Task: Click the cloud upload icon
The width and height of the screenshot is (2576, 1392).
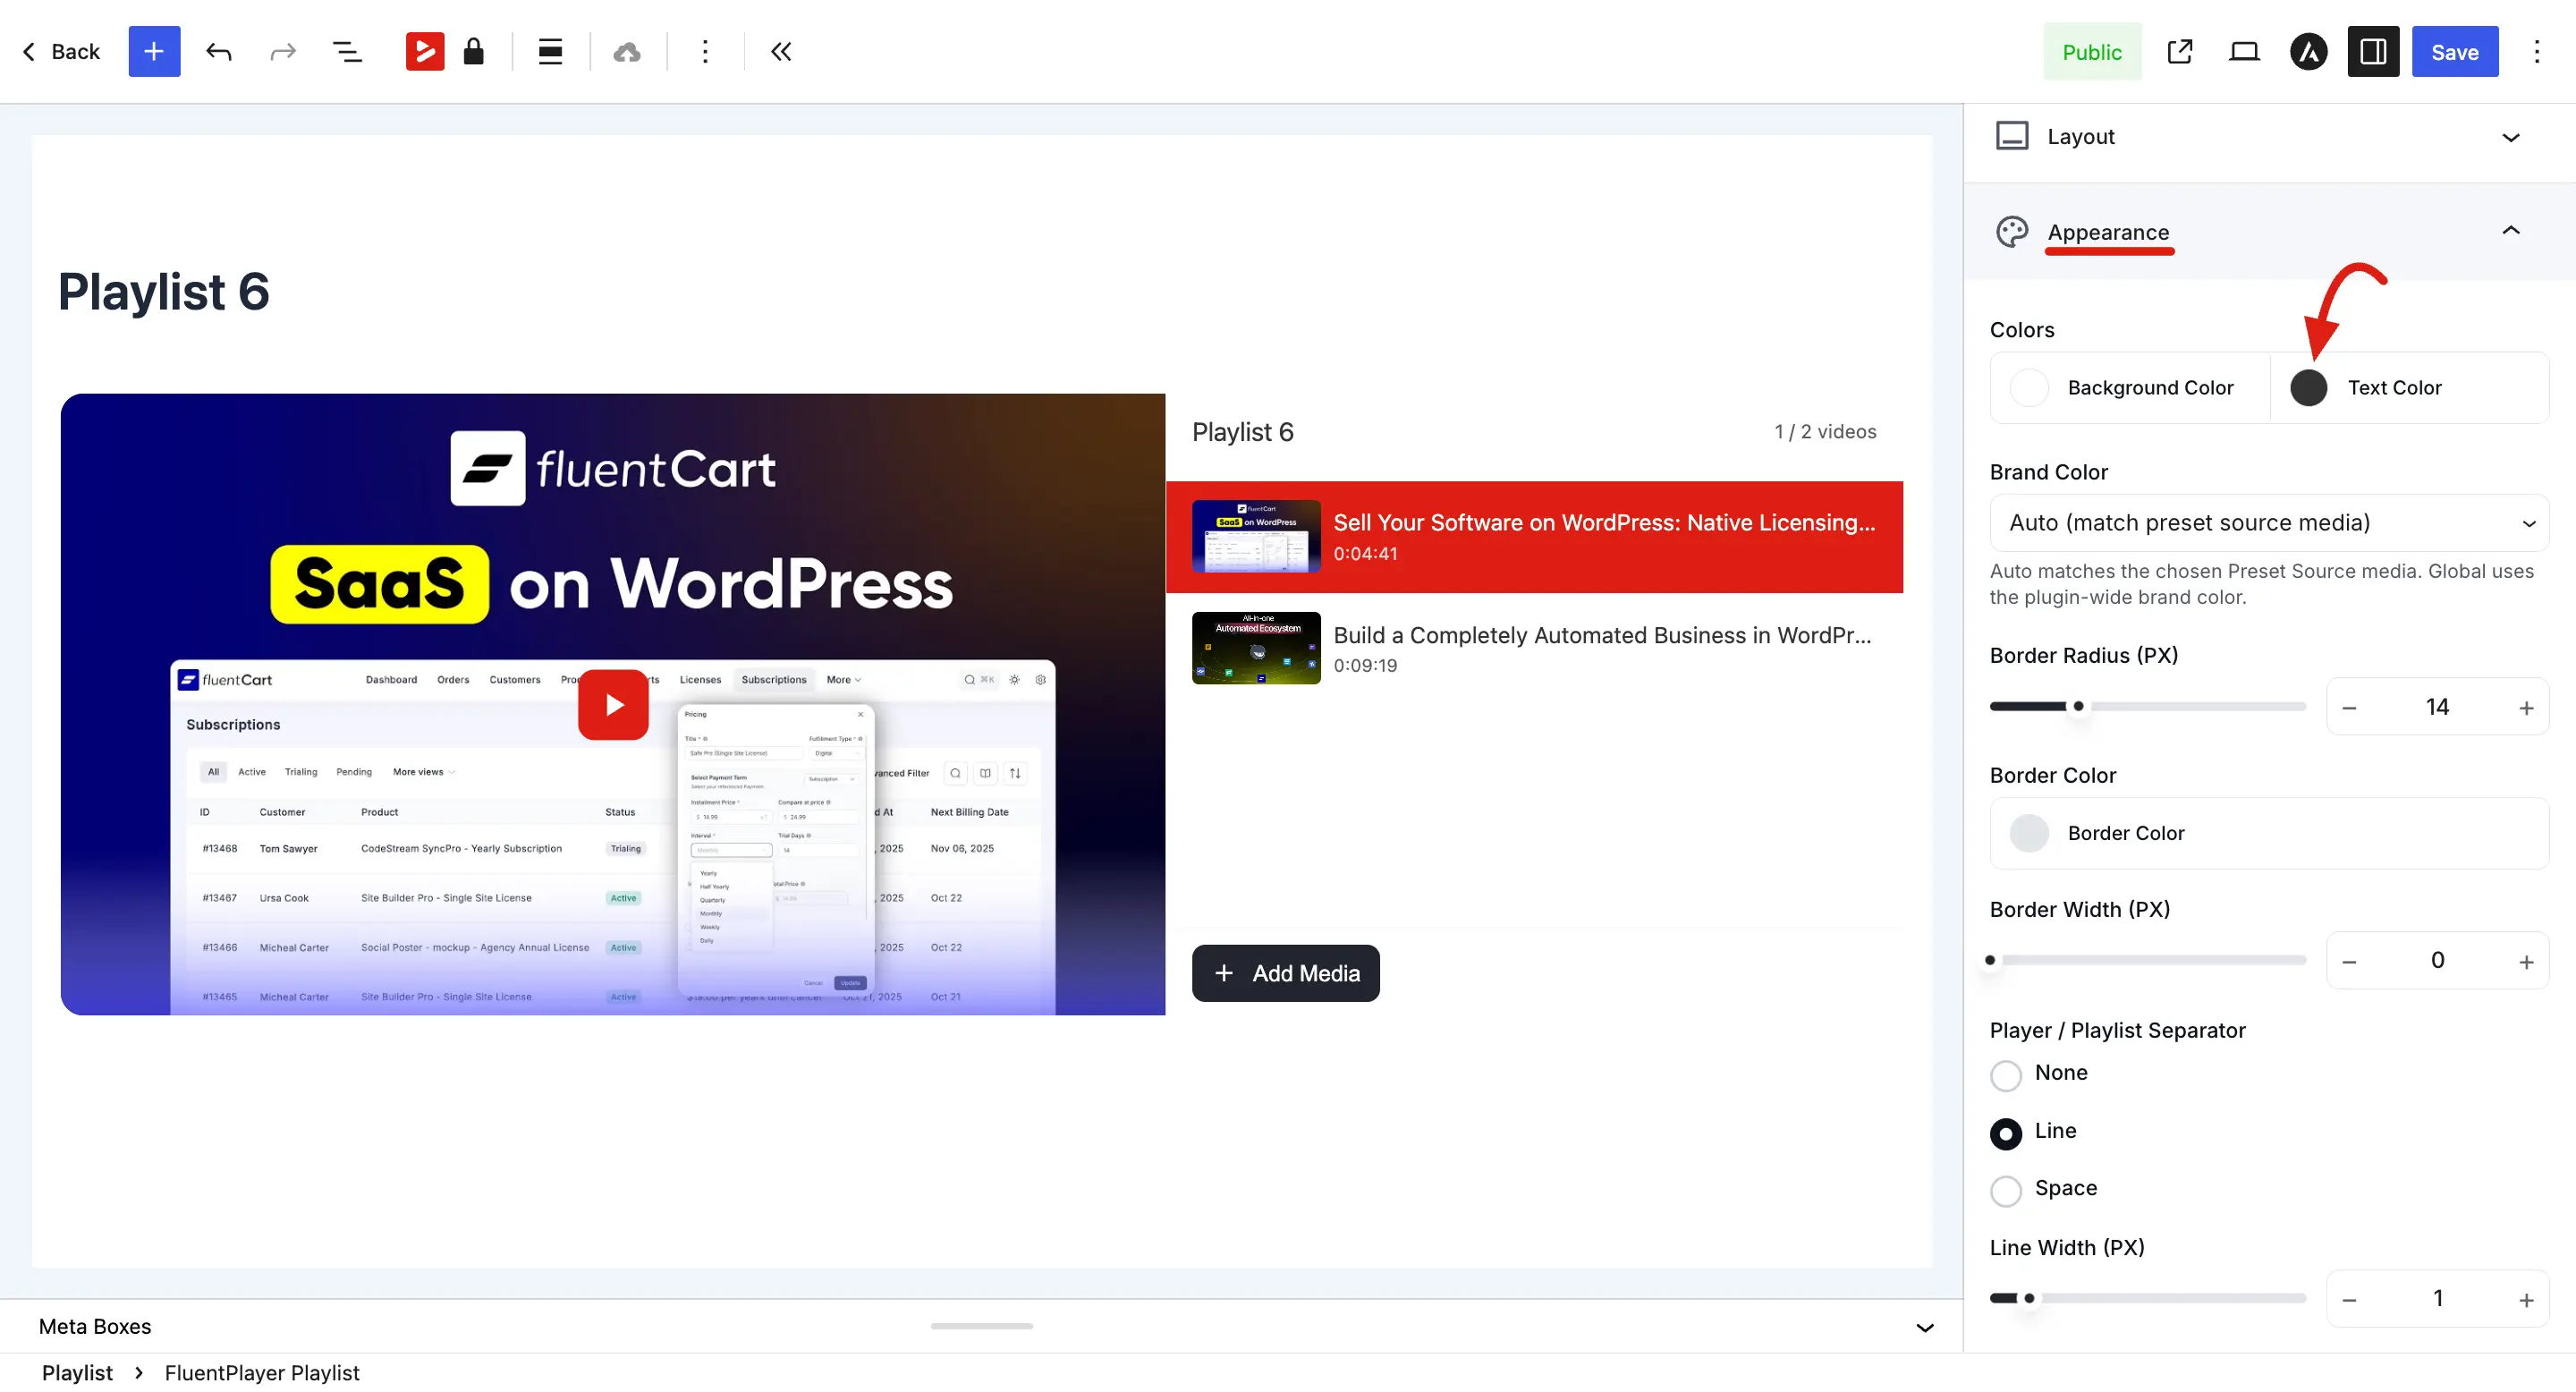Action: point(627,51)
